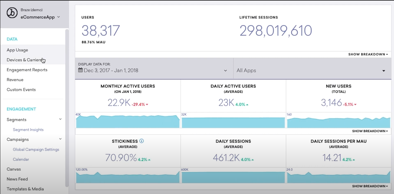Viewport: 394px width, 194px height.
Task: Open Engagement Reports
Action: click(x=27, y=70)
